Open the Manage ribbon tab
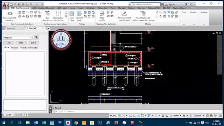 pos(121,8)
